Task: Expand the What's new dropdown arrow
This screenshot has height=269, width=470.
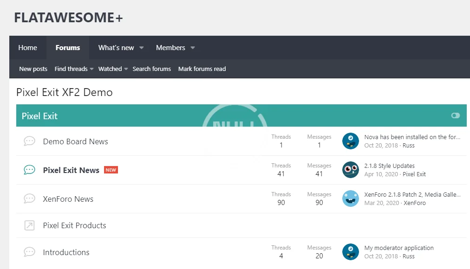Action: pyautogui.click(x=142, y=48)
